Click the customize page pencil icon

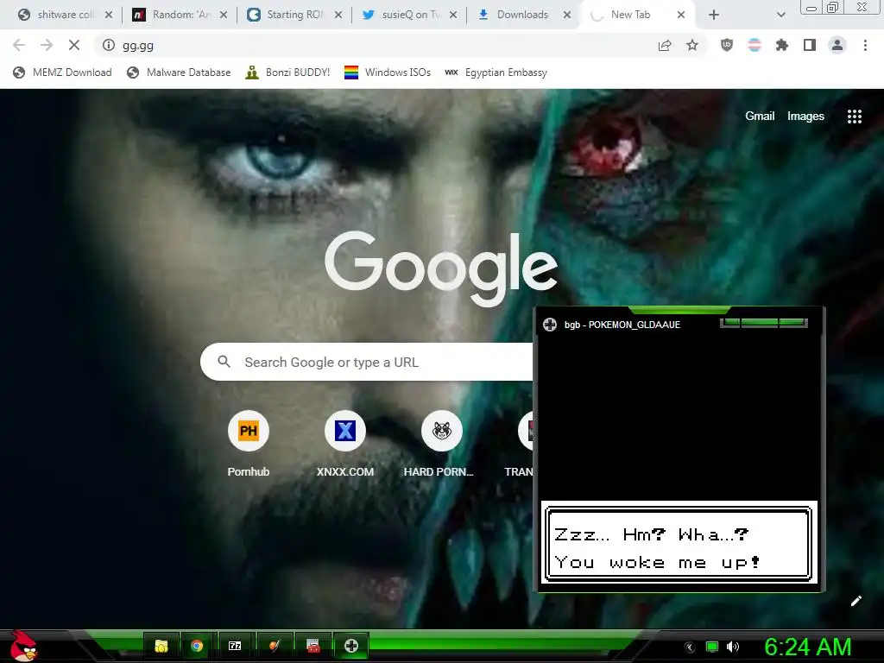[x=856, y=601]
